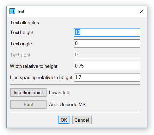Edit the Width relative to height field
This screenshot has width=154, height=135.
pyautogui.click(x=107, y=66)
